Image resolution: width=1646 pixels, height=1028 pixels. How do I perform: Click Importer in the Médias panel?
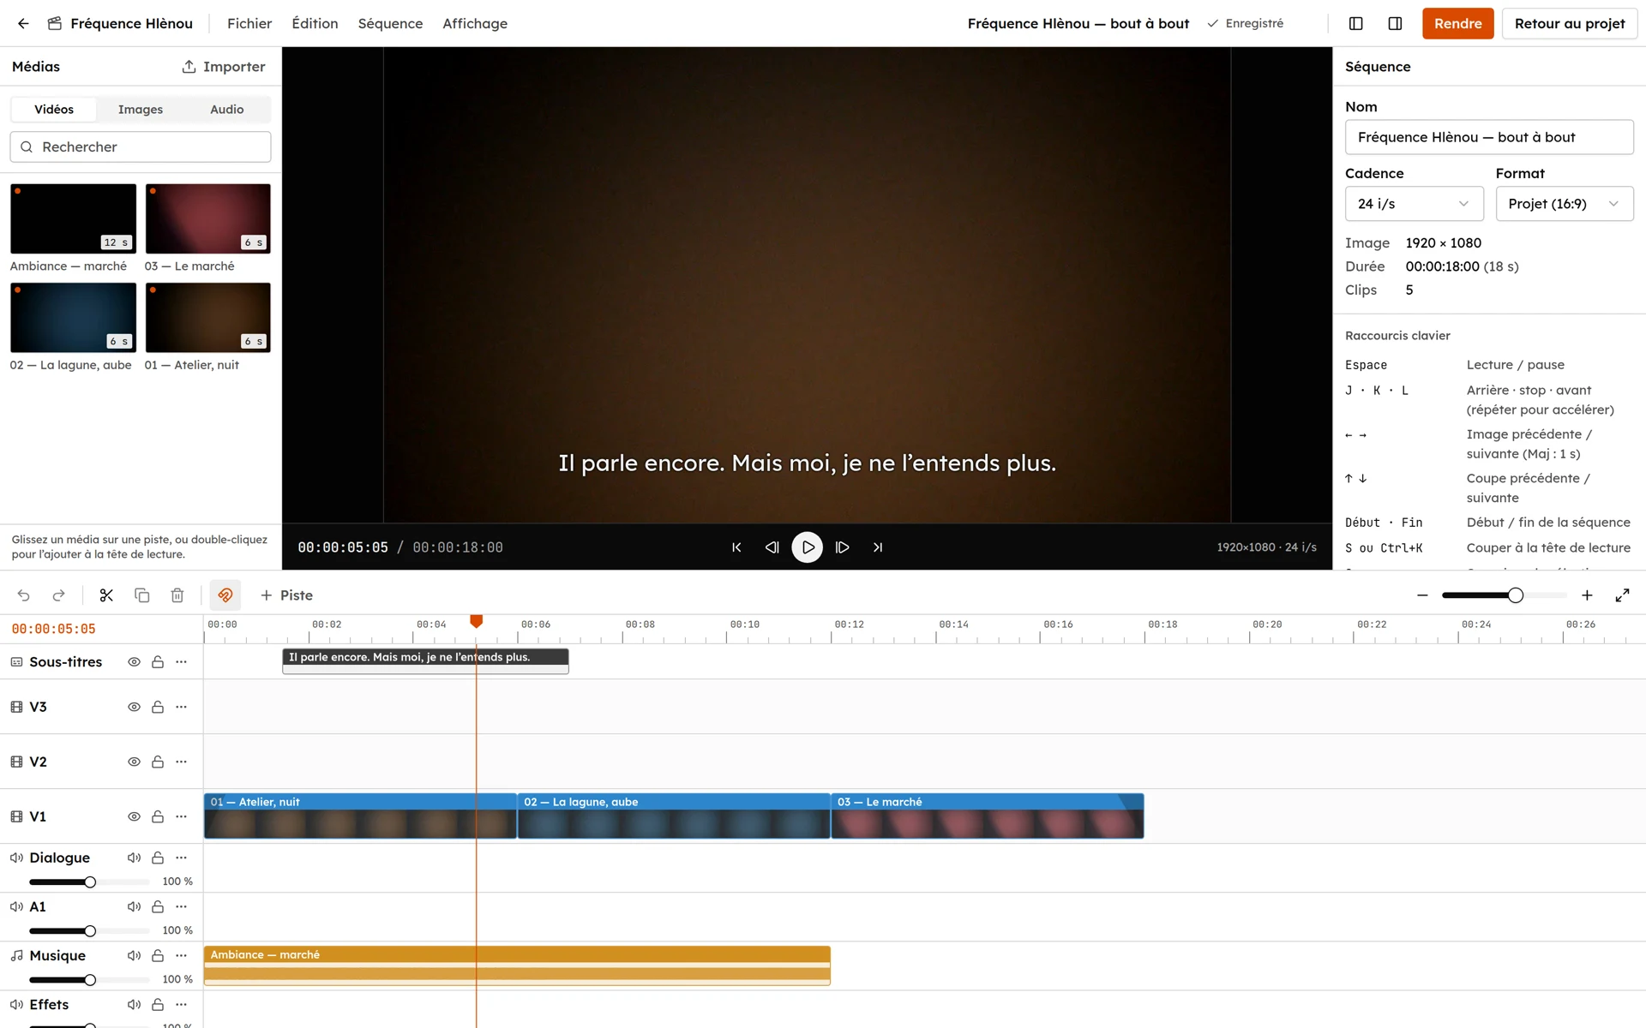224,67
